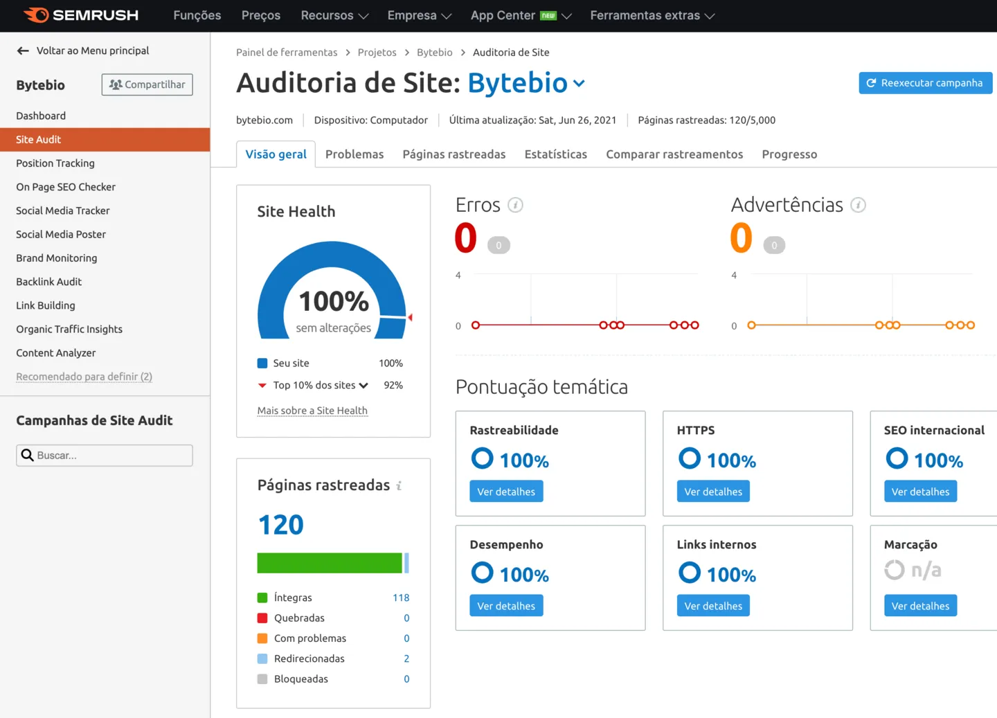This screenshot has width=997, height=718.
Task: Click the Reexecutar campanha button
Action: click(925, 83)
